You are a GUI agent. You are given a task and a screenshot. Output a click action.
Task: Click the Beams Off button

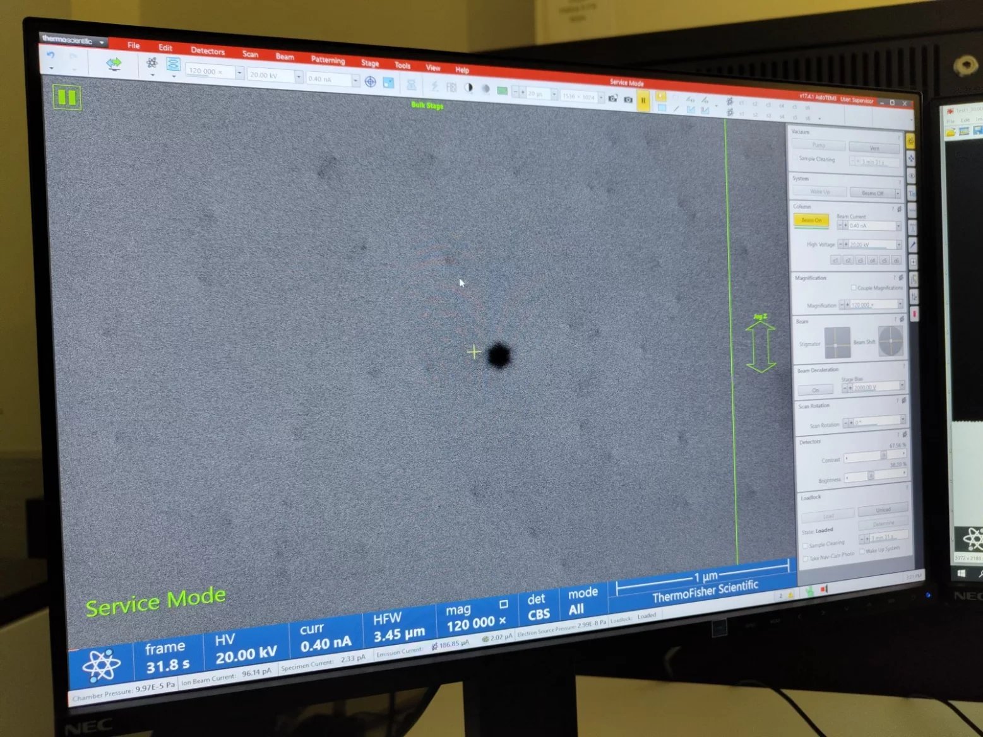click(x=873, y=193)
